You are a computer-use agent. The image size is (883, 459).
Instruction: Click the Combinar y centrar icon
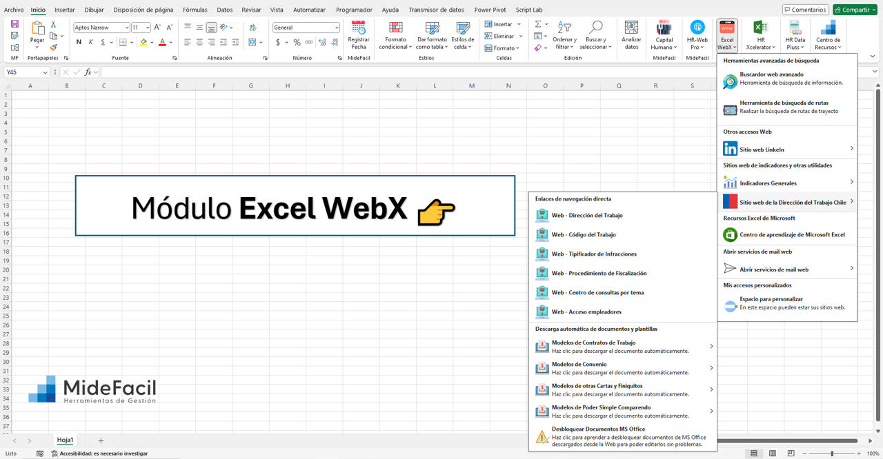click(252, 42)
